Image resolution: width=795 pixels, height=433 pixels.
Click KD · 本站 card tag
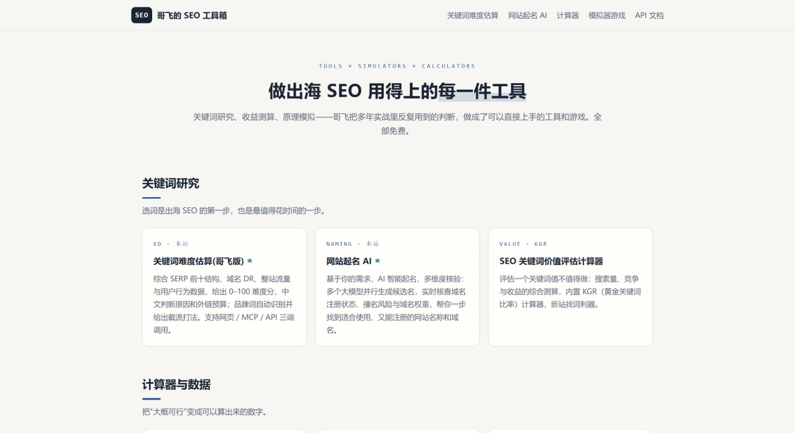point(171,244)
